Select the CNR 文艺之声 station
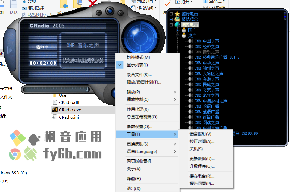The height and width of the screenshot is (192, 290). [207, 90]
